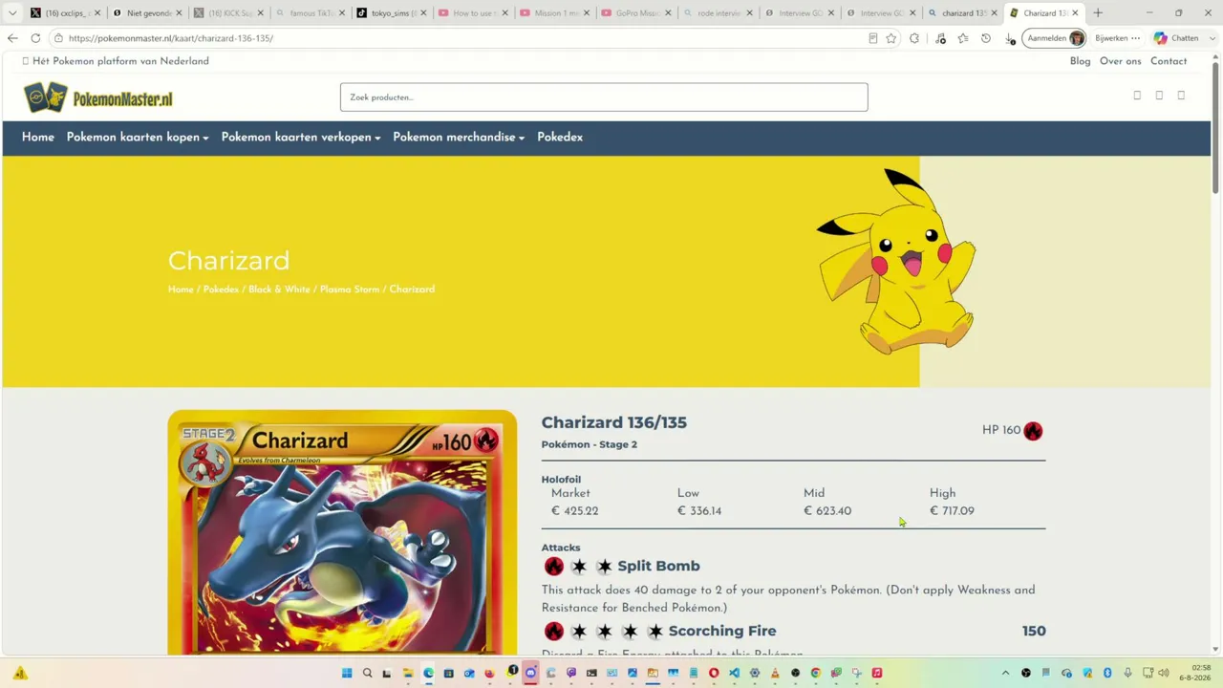Click the browser back arrow
1223x688 pixels.
(x=12, y=38)
